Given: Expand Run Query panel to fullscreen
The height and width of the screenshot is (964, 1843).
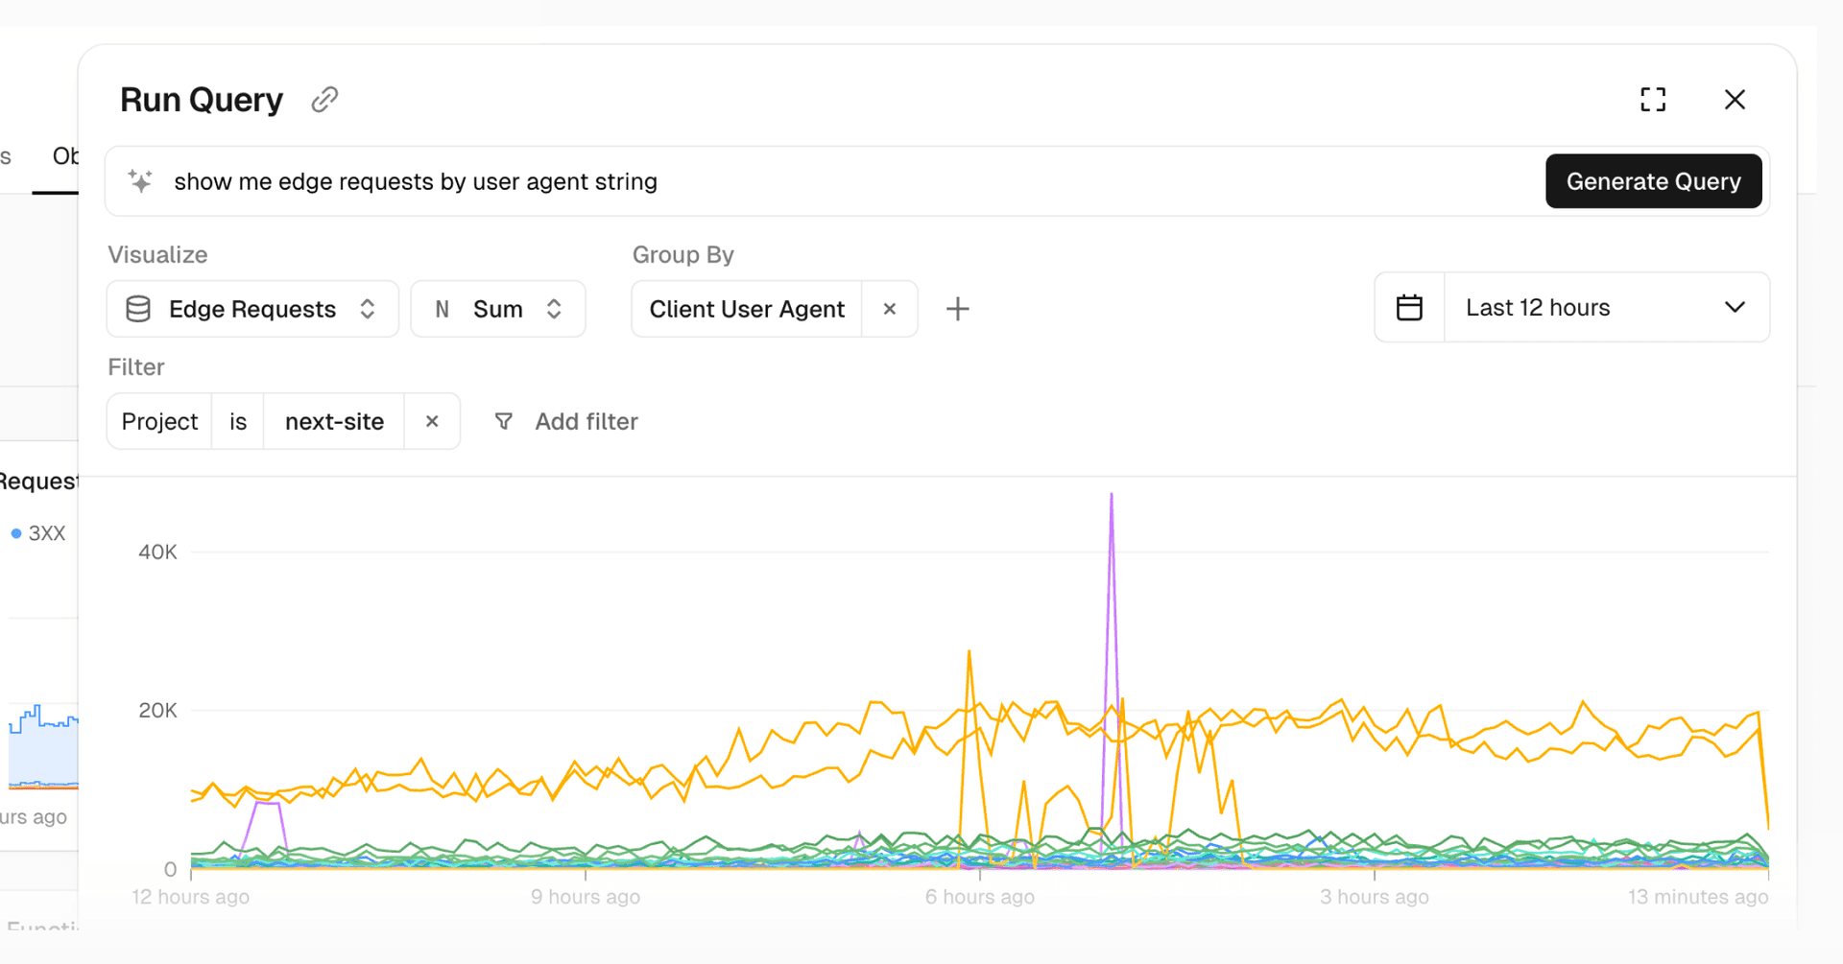Looking at the screenshot, I should (x=1652, y=100).
